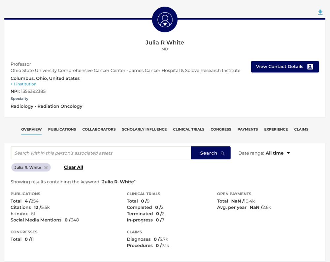Viewport: 330px width, 262px height.
Task: Click the CLAIMS section heading in overview
Action: click(134, 232)
